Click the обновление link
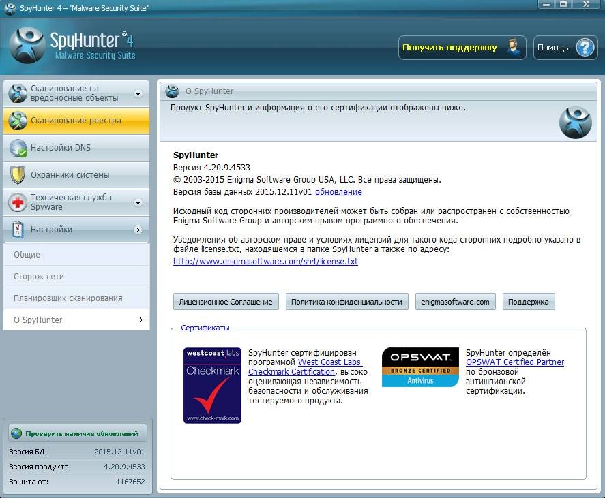Screen dimensions: 605x498 click(338, 192)
